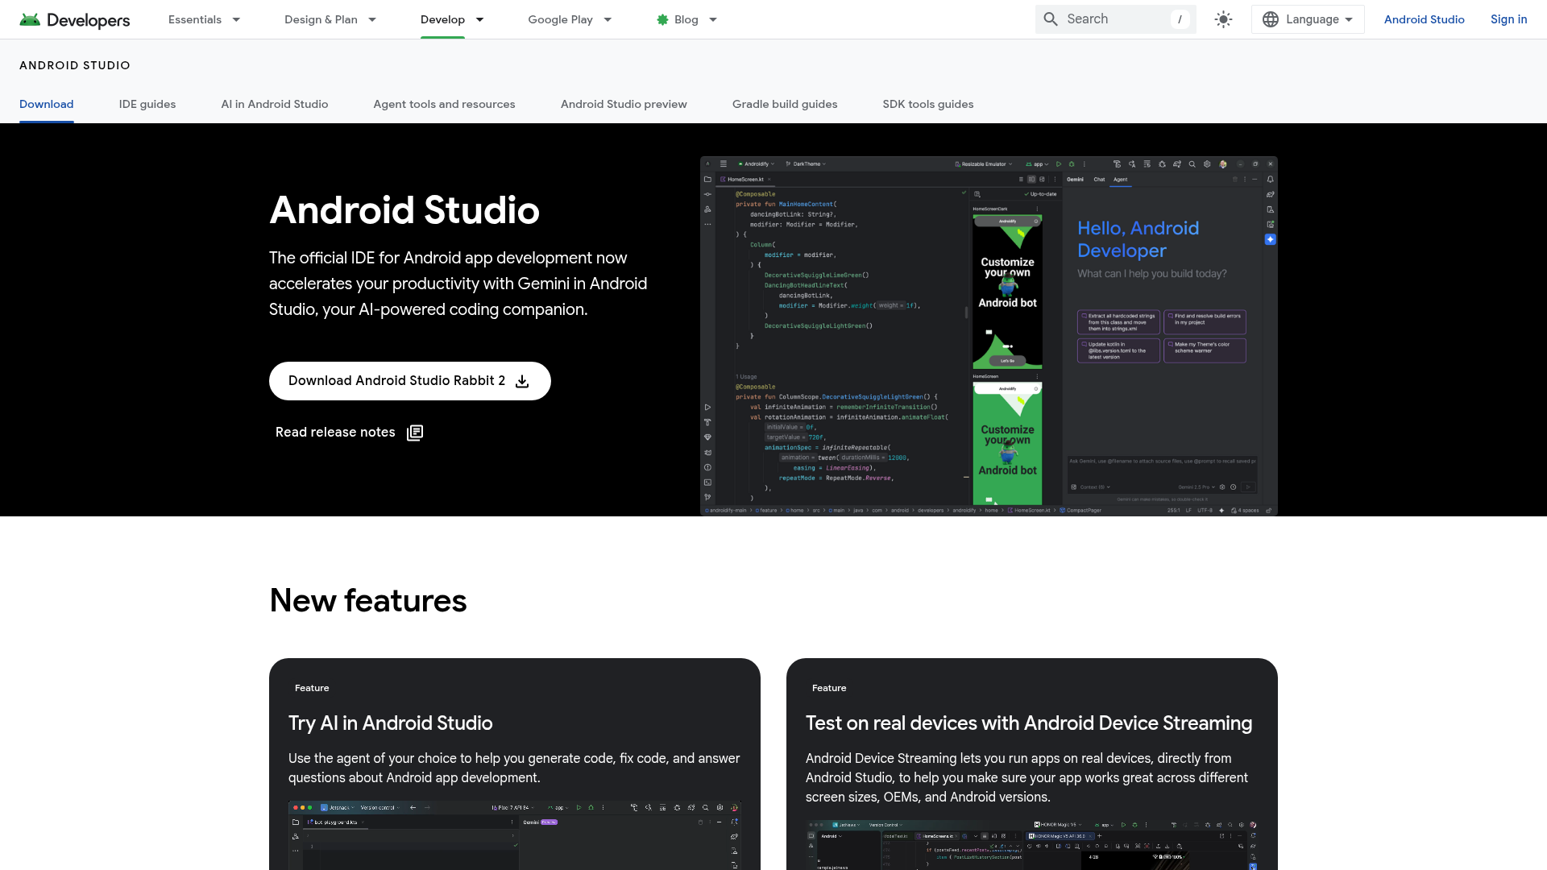Select the Download tab
1547x870 pixels.
point(47,105)
